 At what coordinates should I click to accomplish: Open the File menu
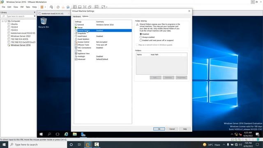coord(3,7)
